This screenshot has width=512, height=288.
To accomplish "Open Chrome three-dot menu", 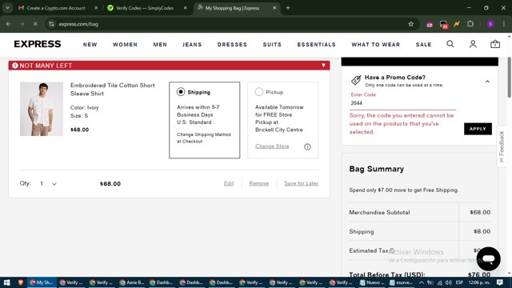I will [x=504, y=24].
